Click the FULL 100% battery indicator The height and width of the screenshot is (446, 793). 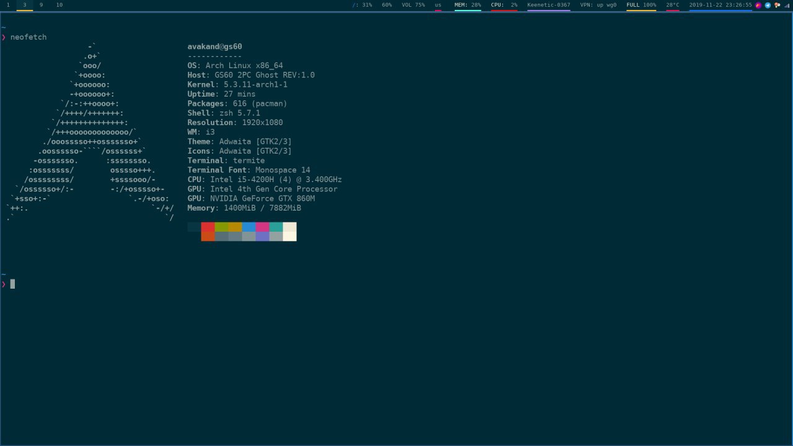tap(641, 5)
